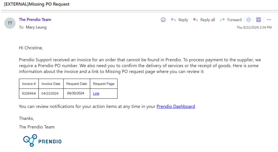Open the Prendio Dashboard hyperlink
The width and height of the screenshot is (278, 152).
pos(175,106)
